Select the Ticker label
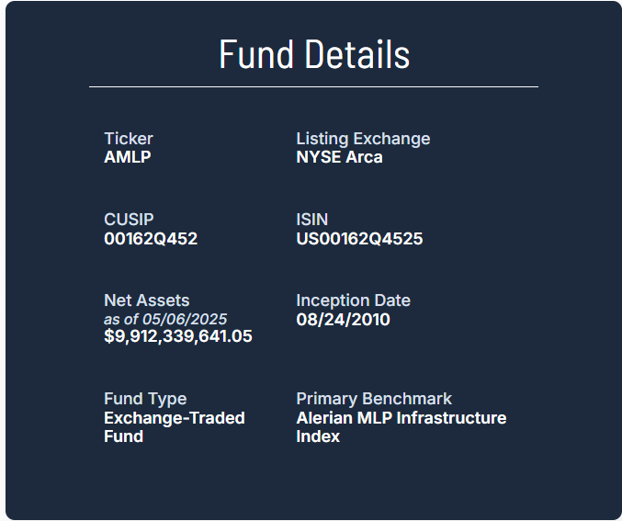Viewport: 622px width, 521px height. coord(129,139)
